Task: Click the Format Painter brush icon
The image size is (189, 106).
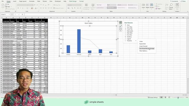Action: pyautogui.click(x=6, y=9)
